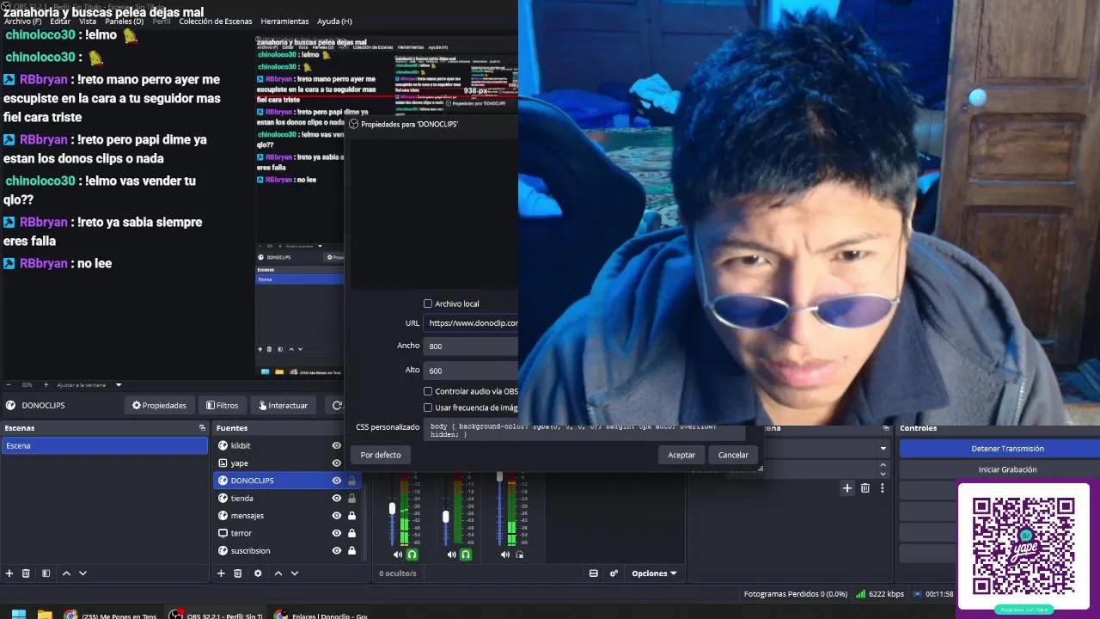Image resolution: width=1100 pixels, height=619 pixels.
Task: Open the Herramientas menu
Action: (x=284, y=21)
